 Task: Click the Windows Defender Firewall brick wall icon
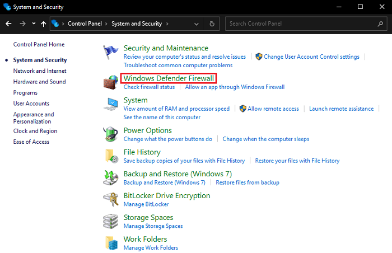point(110,82)
